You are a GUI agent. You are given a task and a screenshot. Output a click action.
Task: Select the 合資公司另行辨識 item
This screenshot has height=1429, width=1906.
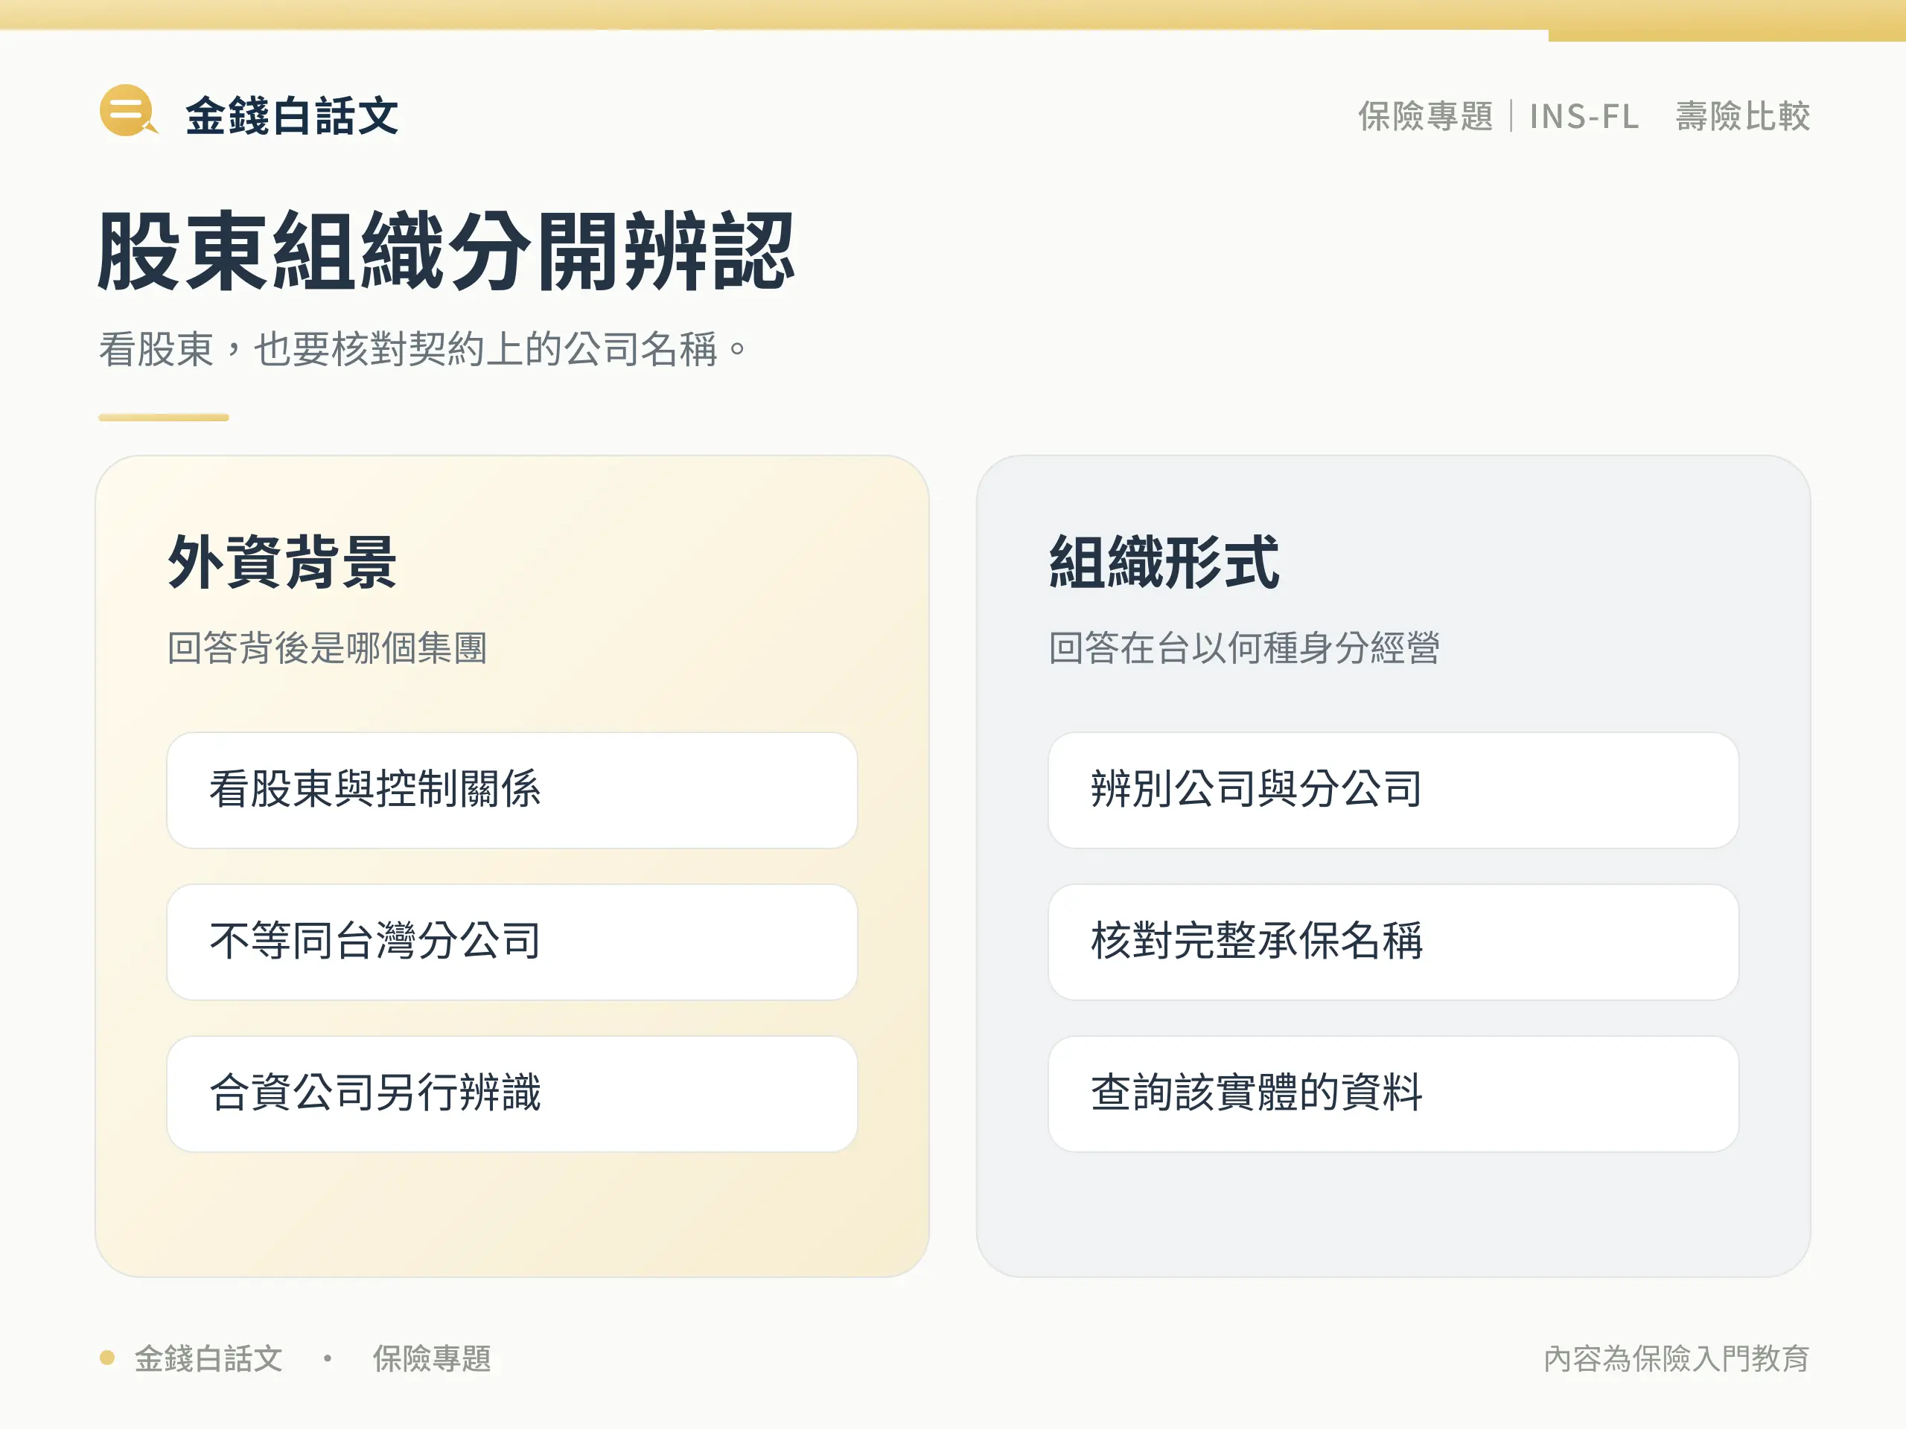511,1093
